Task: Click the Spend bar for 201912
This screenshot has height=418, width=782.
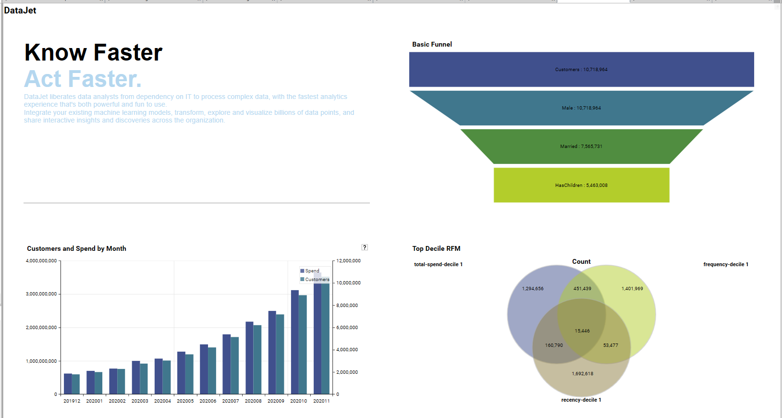Action: pyautogui.click(x=68, y=384)
